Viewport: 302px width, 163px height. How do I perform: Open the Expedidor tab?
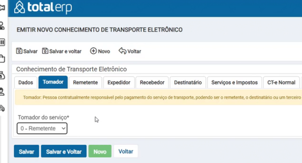(119, 83)
